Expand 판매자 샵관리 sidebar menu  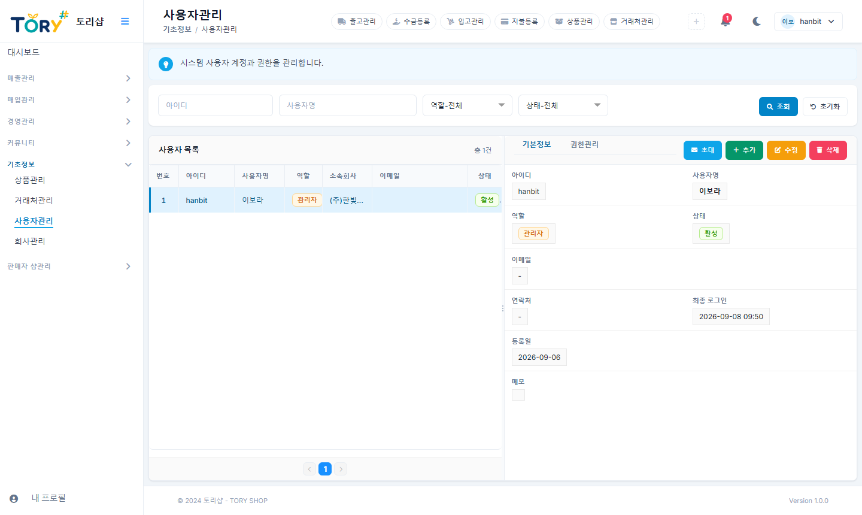[x=69, y=266]
